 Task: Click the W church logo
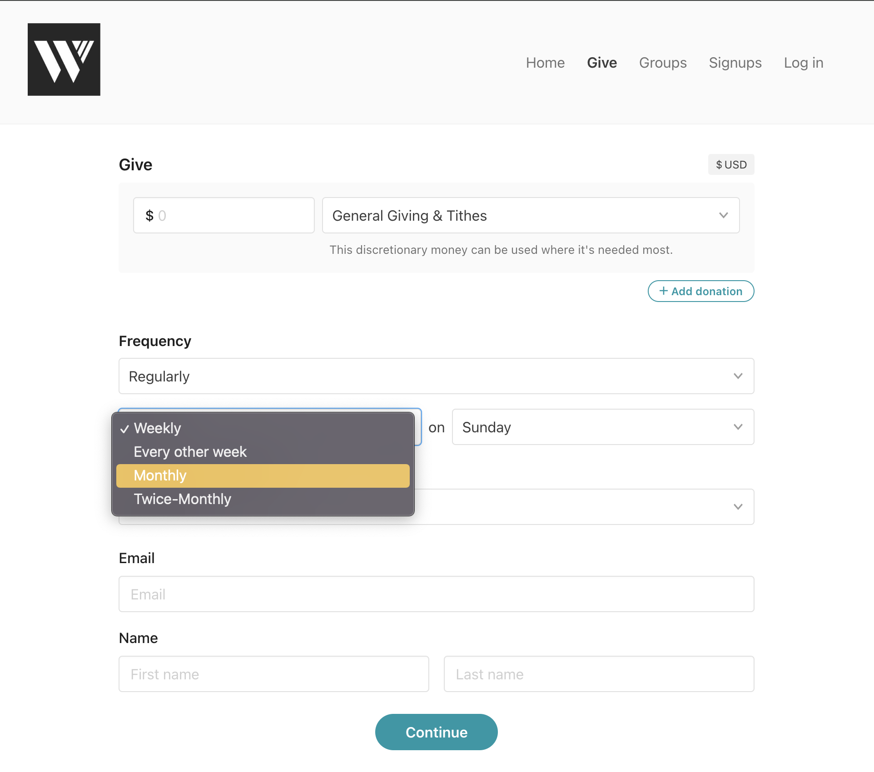(x=64, y=59)
